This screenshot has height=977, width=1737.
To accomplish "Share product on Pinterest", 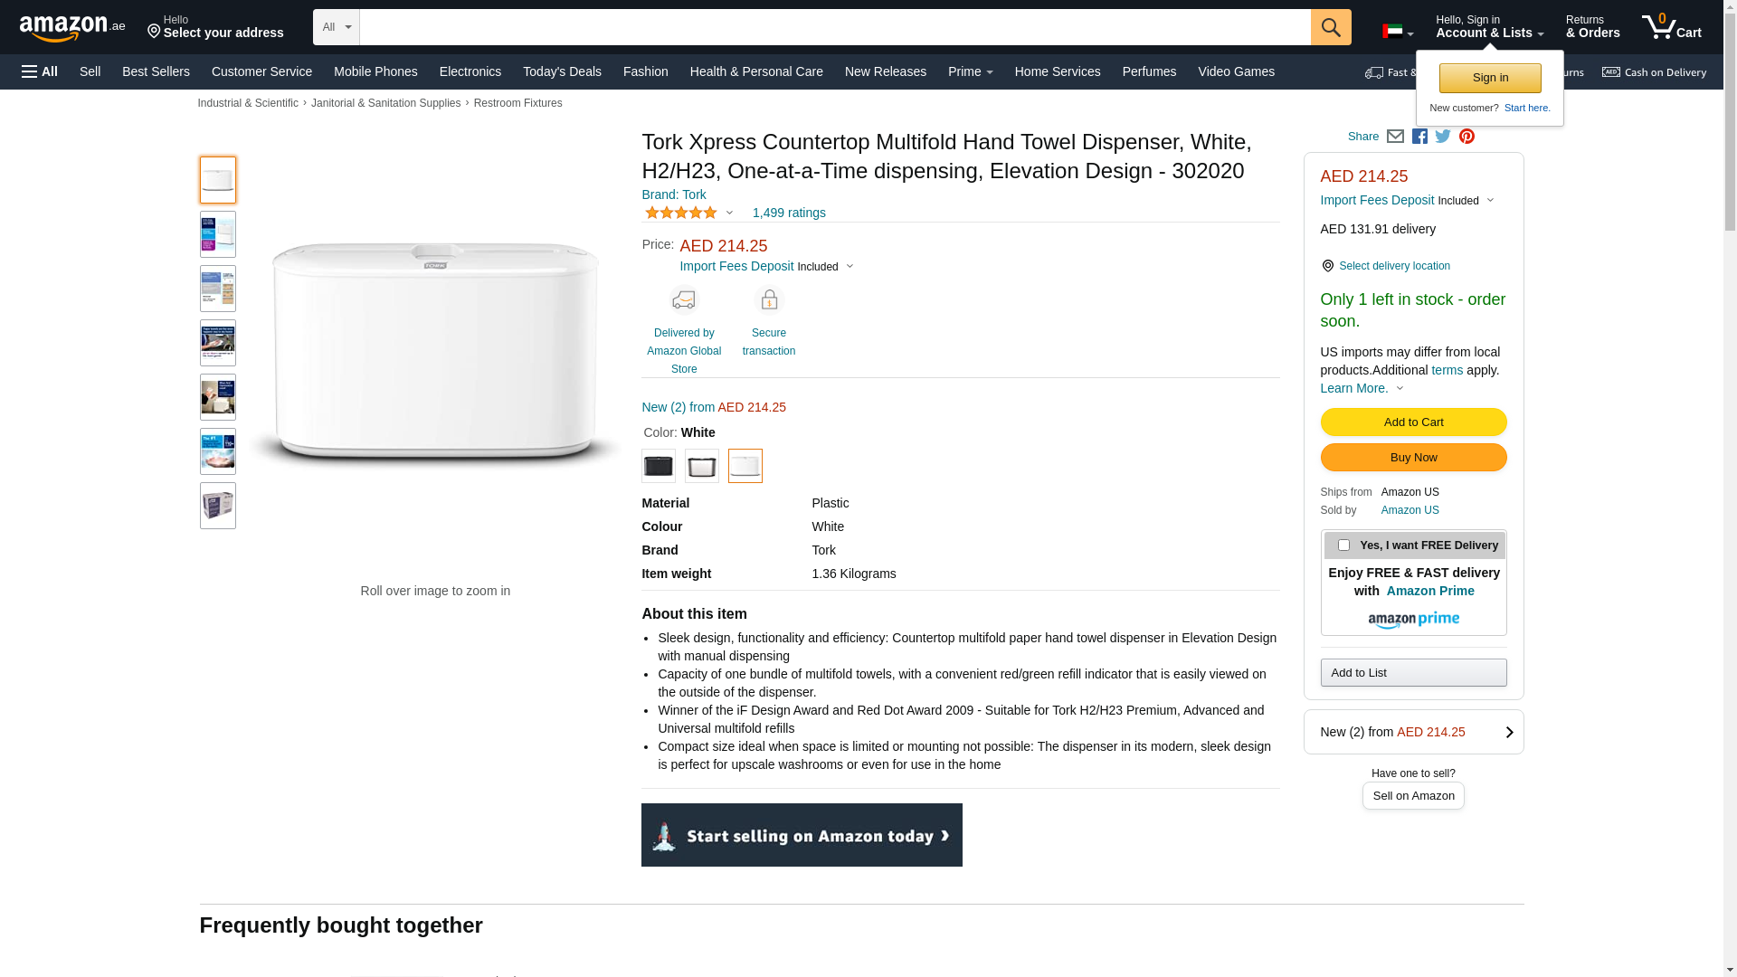I will click(x=1466, y=137).
